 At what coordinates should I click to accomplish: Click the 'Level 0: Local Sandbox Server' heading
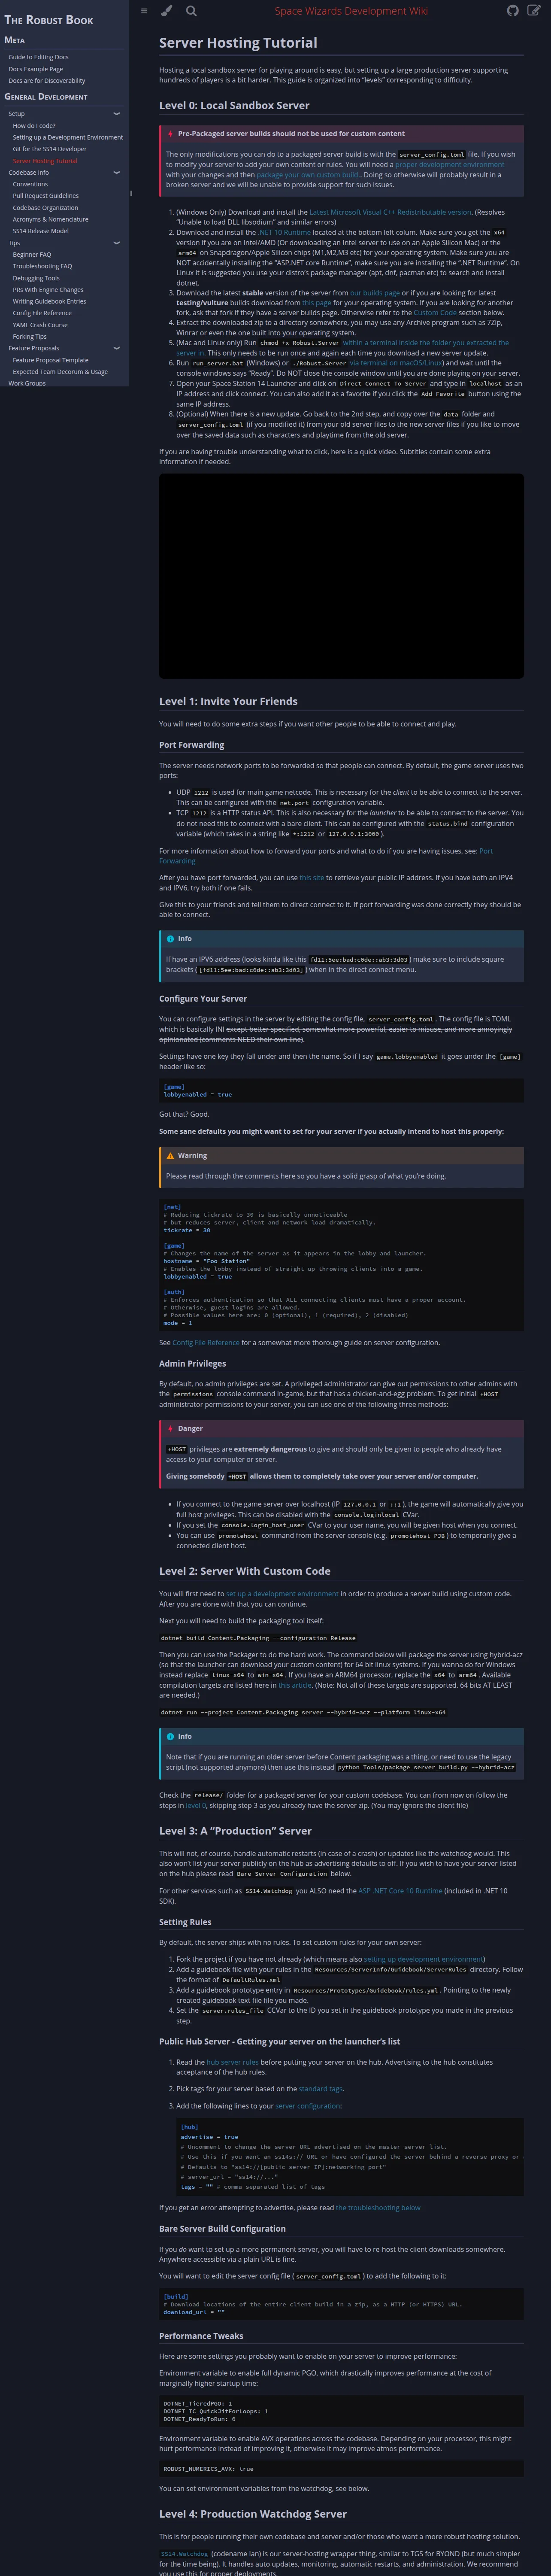(x=234, y=105)
